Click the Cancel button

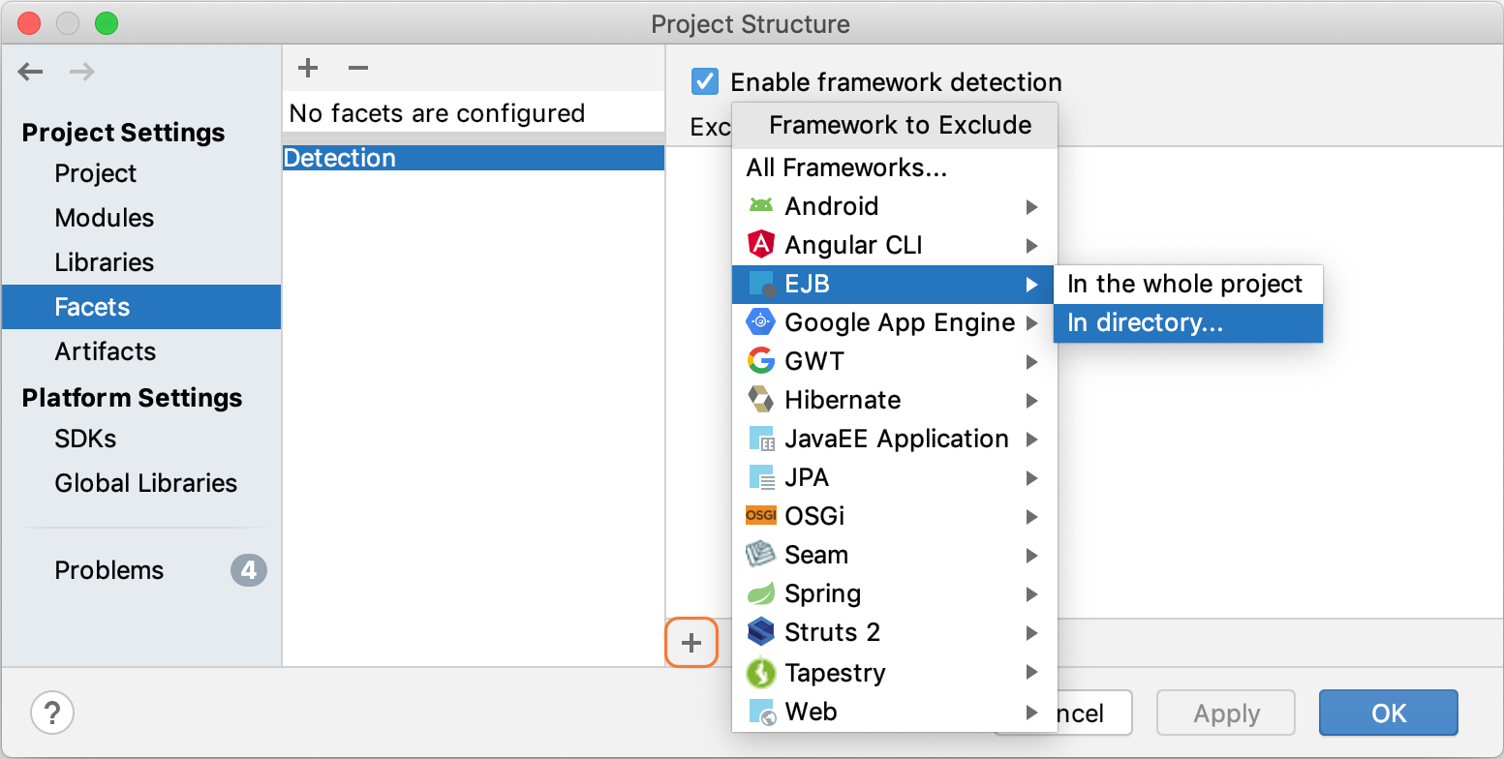point(1094,713)
